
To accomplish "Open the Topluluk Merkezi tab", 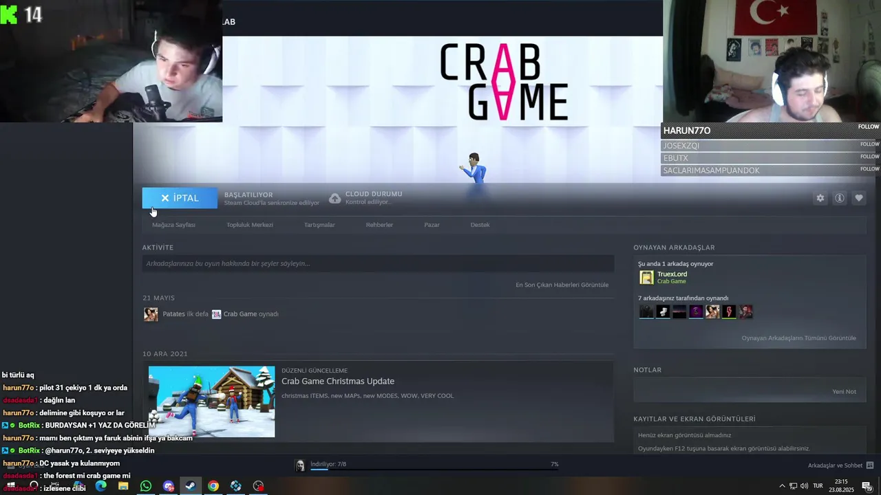I will click(x=250, y=225).
